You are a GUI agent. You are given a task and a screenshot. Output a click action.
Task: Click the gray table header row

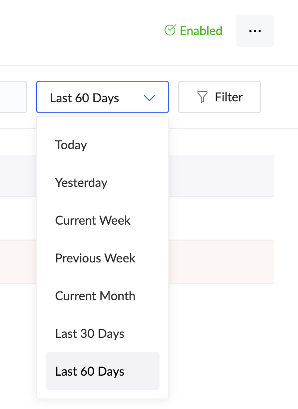click(x=221, y=175)
